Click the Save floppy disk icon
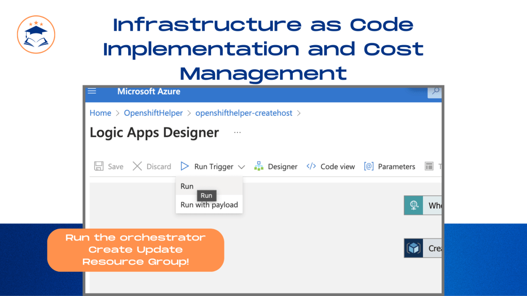527x296 pixels. pos(99,166)
